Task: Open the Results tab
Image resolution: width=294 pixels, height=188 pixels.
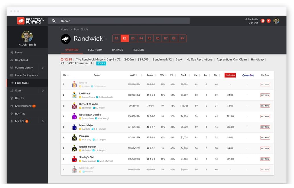Action: [138, 50]
